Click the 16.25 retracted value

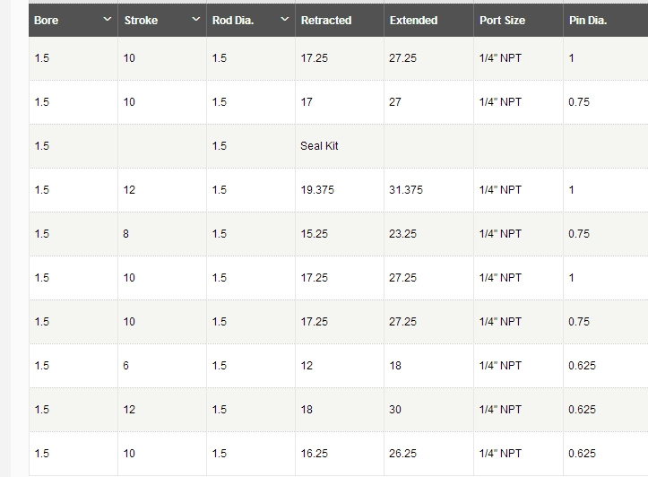coord(314,454)
